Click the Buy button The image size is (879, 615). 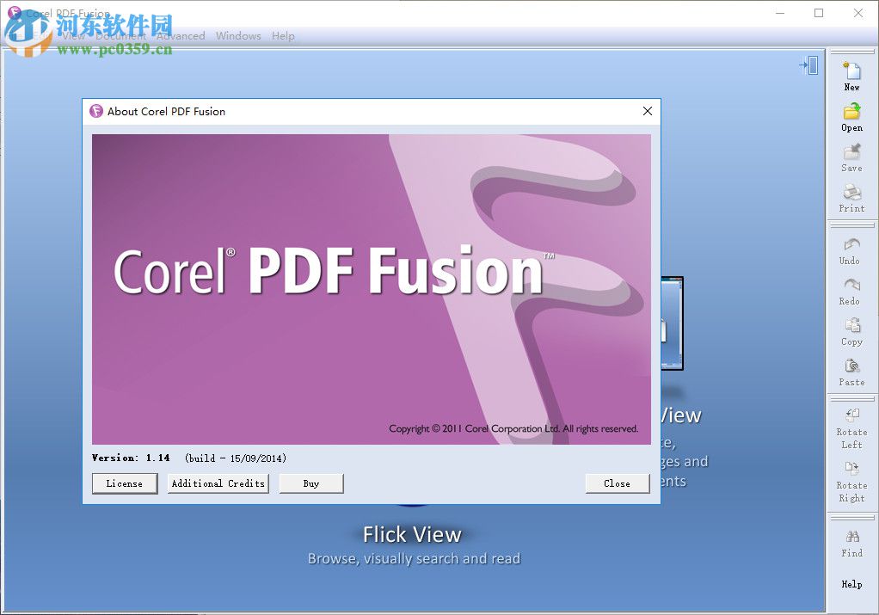310,483
